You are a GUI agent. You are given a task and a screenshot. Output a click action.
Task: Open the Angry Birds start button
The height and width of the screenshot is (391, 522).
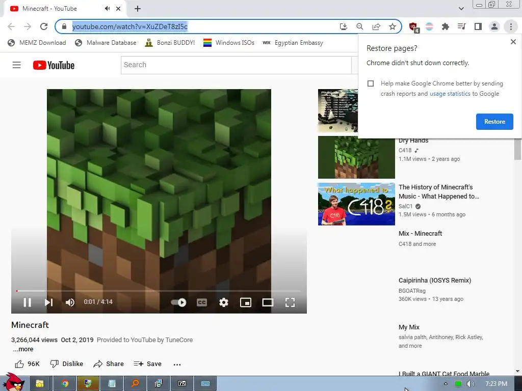(14, 382)
